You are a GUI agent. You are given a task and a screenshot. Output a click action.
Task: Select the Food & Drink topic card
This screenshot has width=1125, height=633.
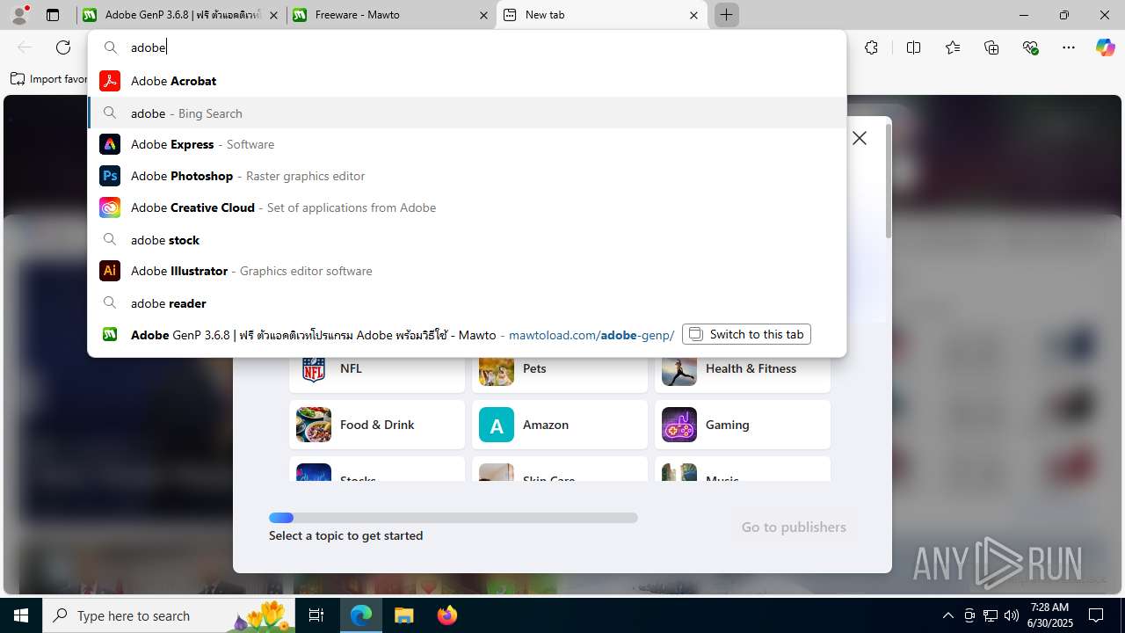pos(377,425)
